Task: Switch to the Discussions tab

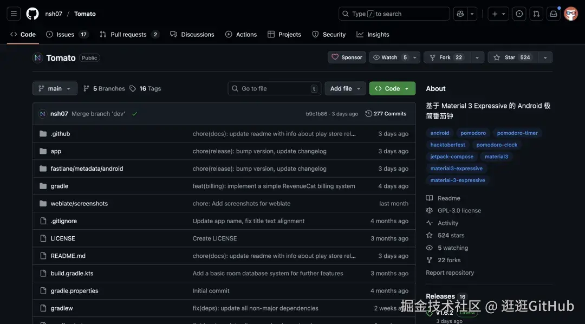Action: 192,34
